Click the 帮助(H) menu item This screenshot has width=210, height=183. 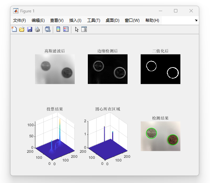[x=152, y=20]
